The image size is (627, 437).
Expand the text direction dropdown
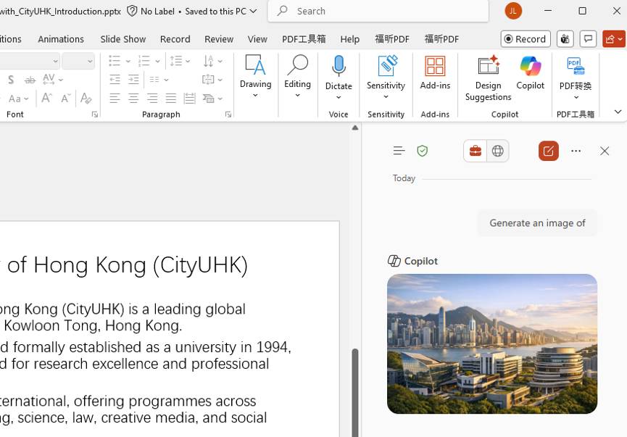220,61
